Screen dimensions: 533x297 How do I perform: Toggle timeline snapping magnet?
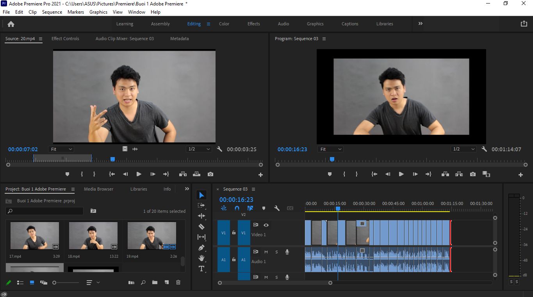[237, 209]
